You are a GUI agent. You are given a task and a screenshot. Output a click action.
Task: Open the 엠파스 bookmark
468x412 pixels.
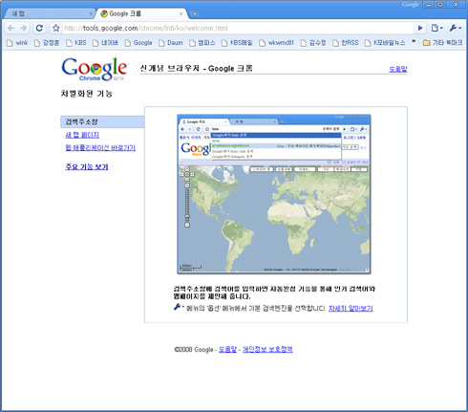tap(202, 43)
